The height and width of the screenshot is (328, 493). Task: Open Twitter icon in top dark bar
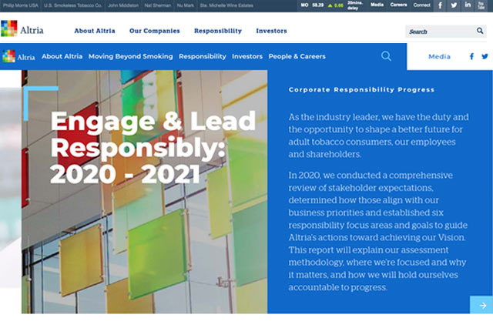click(454, 5)
